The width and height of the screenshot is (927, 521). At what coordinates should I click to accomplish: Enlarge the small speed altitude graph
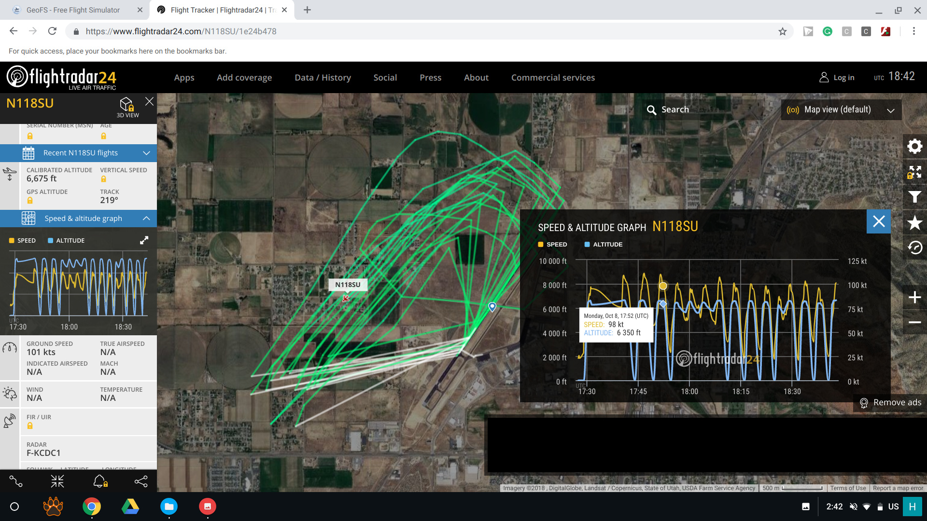point(144,240)
